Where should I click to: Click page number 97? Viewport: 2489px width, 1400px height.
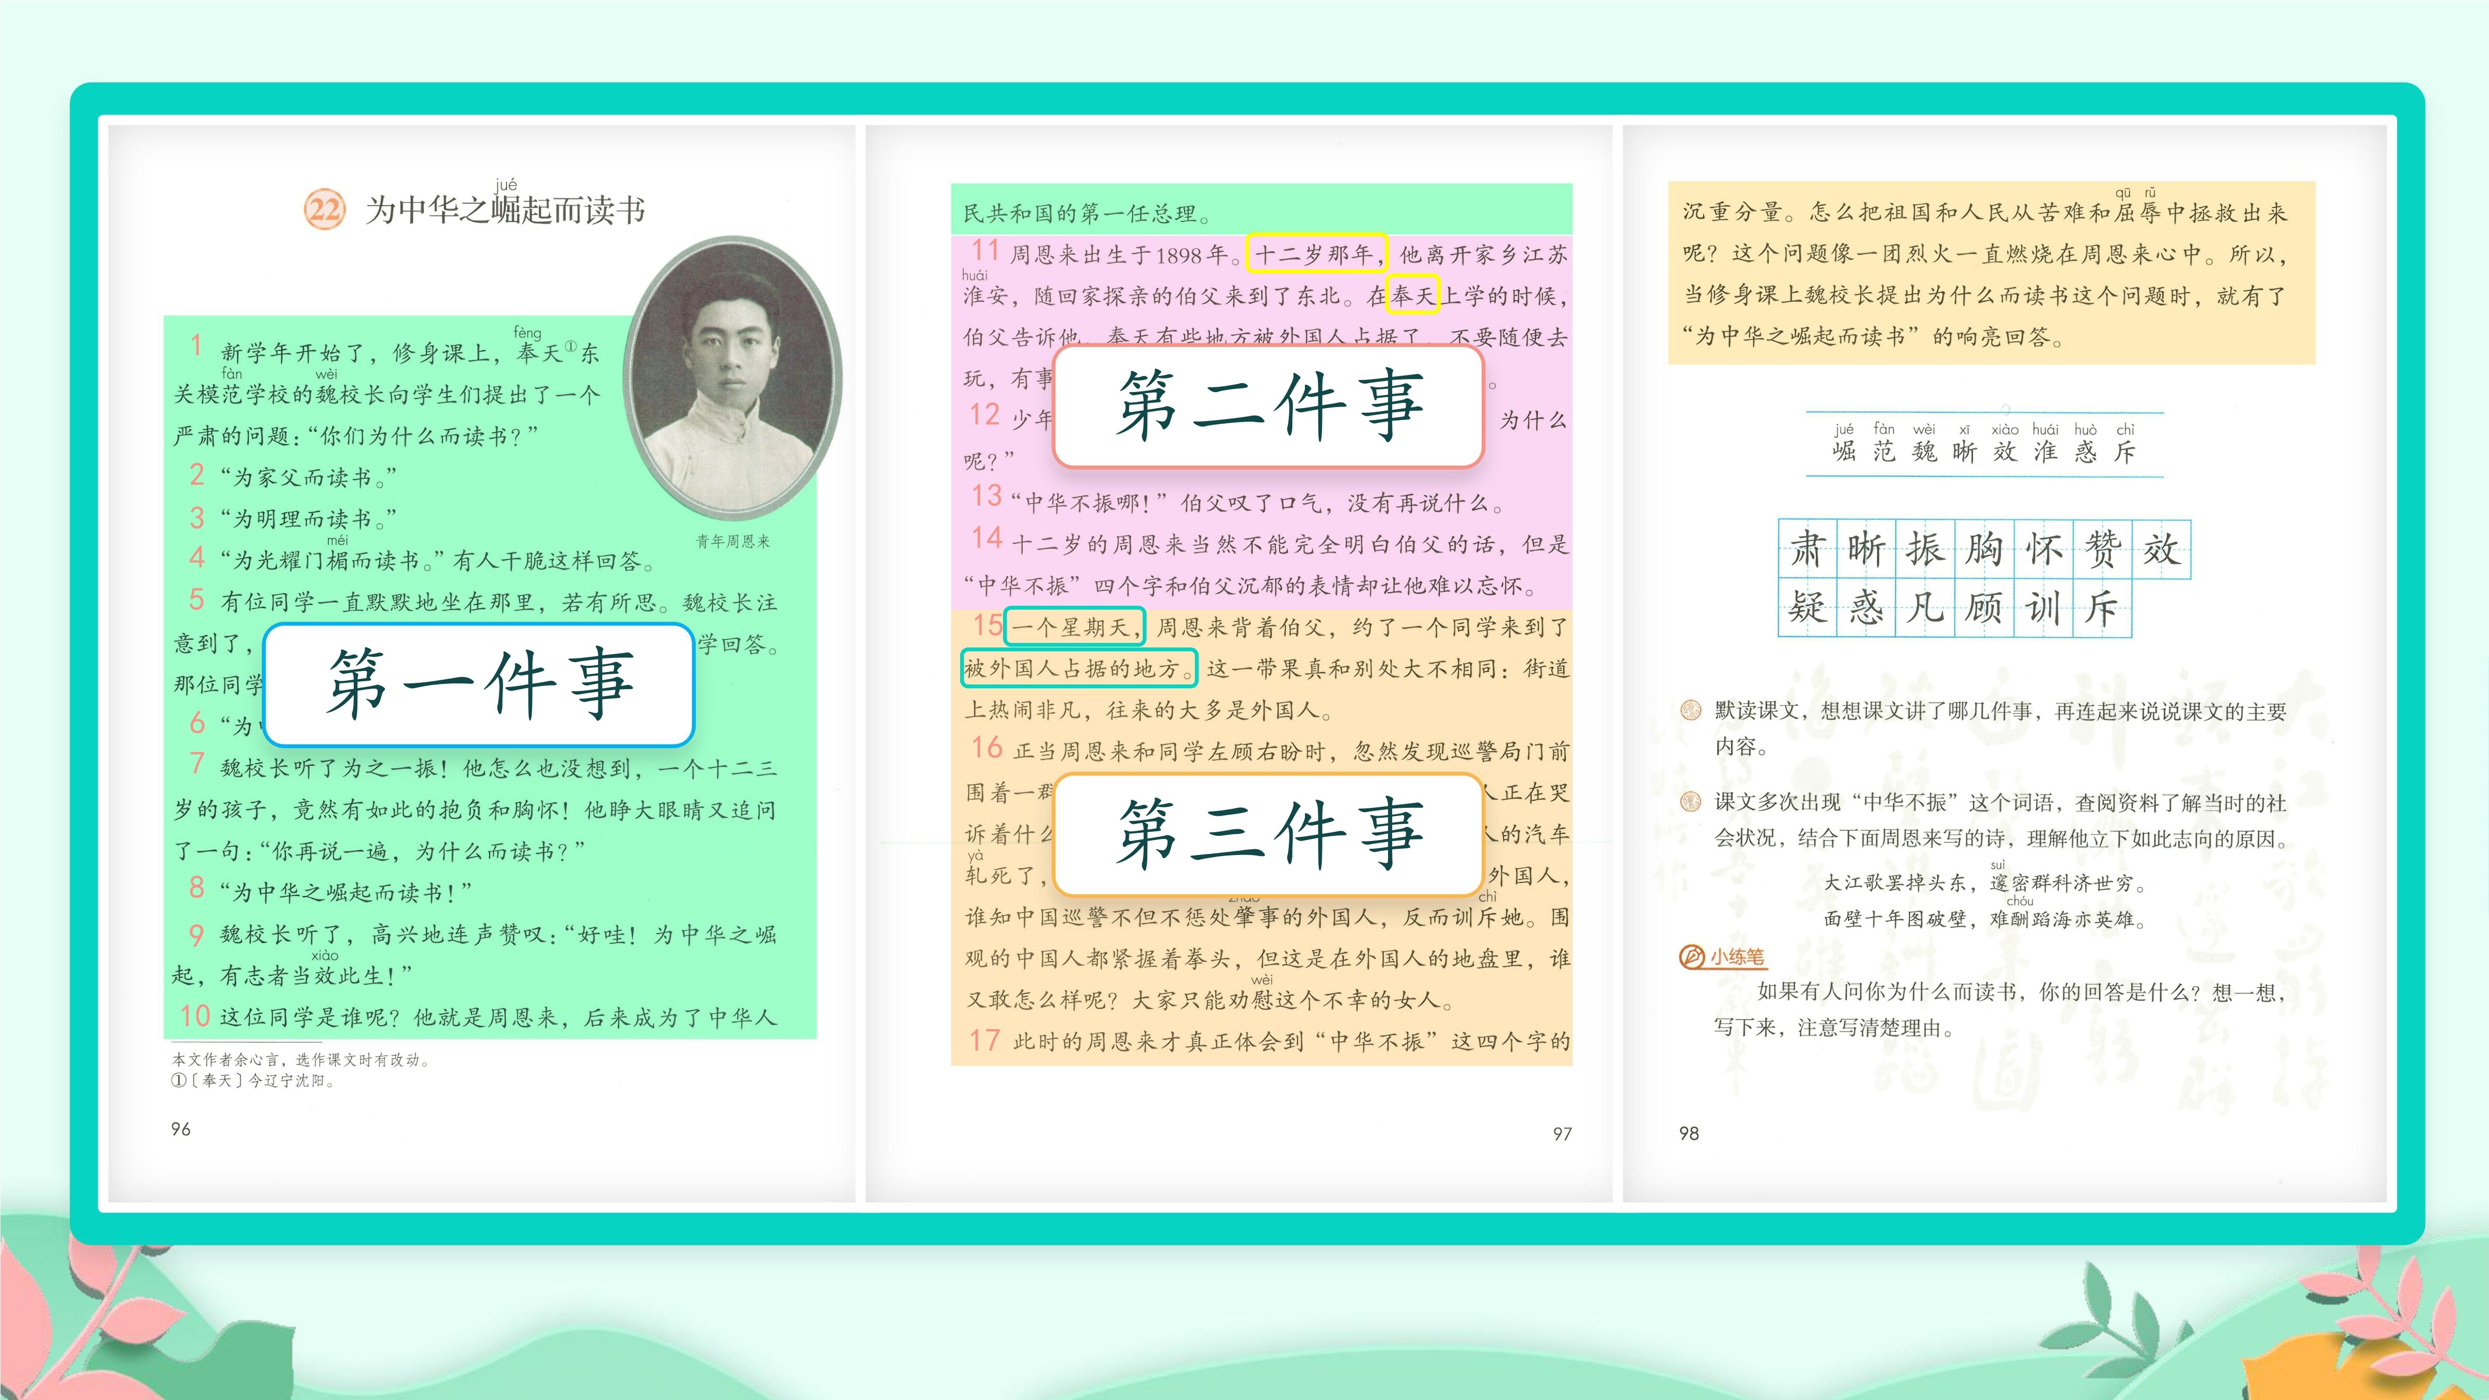(1562, 1133)
